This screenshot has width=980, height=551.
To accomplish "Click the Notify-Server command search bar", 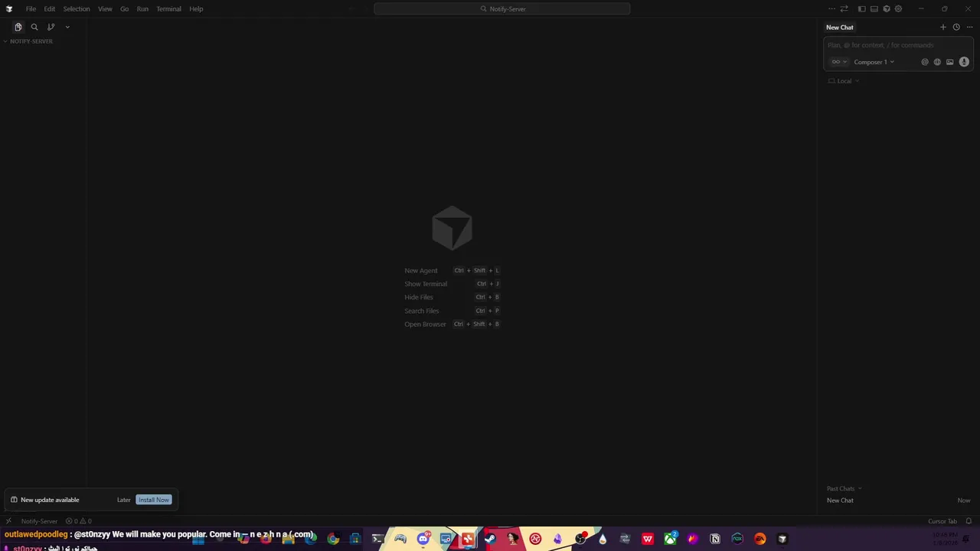I will tap(502, 8).
